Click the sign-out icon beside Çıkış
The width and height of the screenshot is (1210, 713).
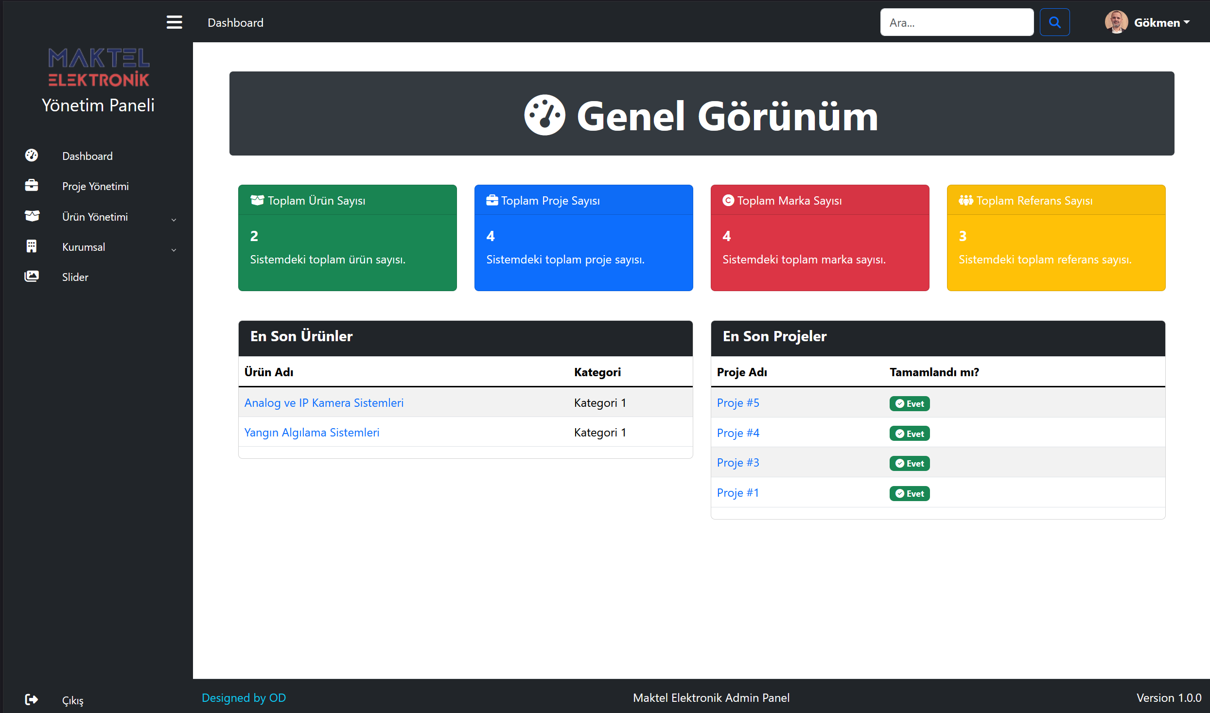pyautogui.click(x=32, y=699)
